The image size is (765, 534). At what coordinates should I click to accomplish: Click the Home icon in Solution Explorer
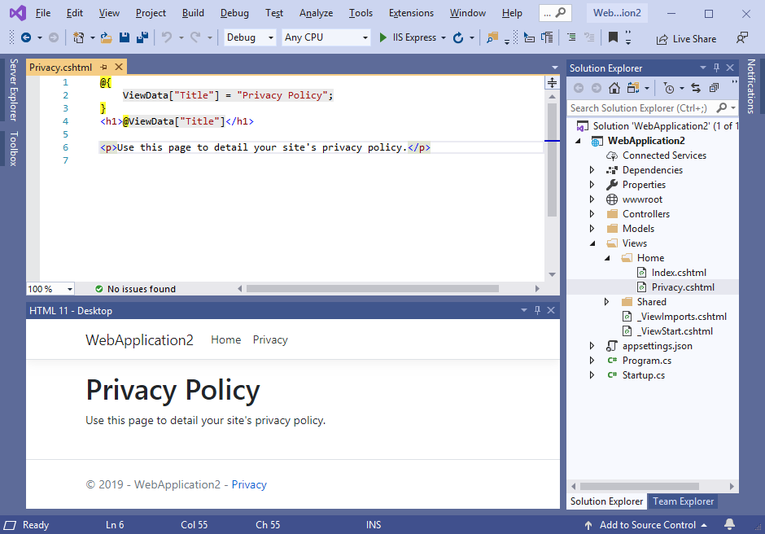pyautogui.click(x=614, y=88)
